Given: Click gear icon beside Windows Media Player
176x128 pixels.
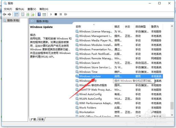Looking at the screenshot, I should coord(77,40).
